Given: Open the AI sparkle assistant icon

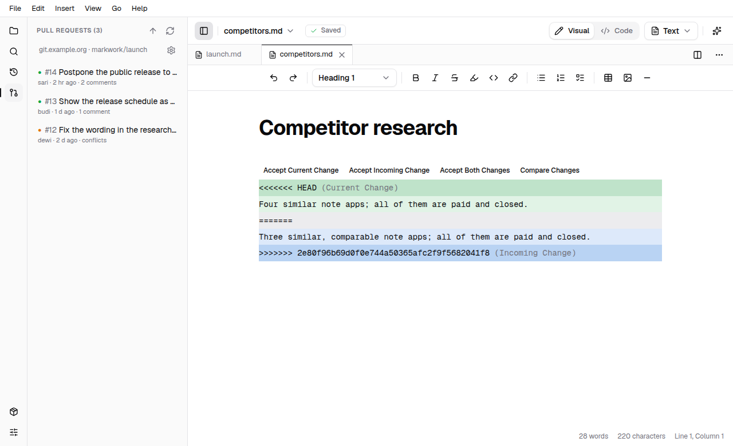Looking at the screenshot, I should point(717,31).
